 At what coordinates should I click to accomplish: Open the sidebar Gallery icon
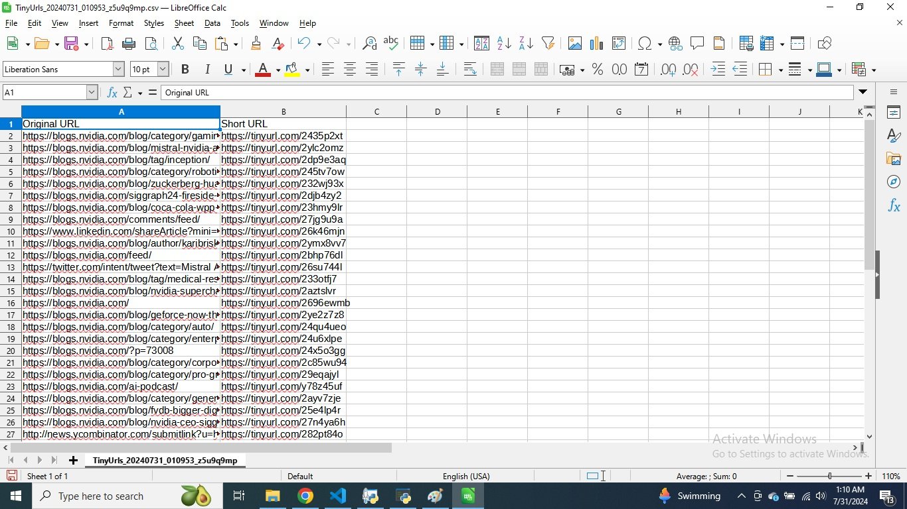(894, 158)
